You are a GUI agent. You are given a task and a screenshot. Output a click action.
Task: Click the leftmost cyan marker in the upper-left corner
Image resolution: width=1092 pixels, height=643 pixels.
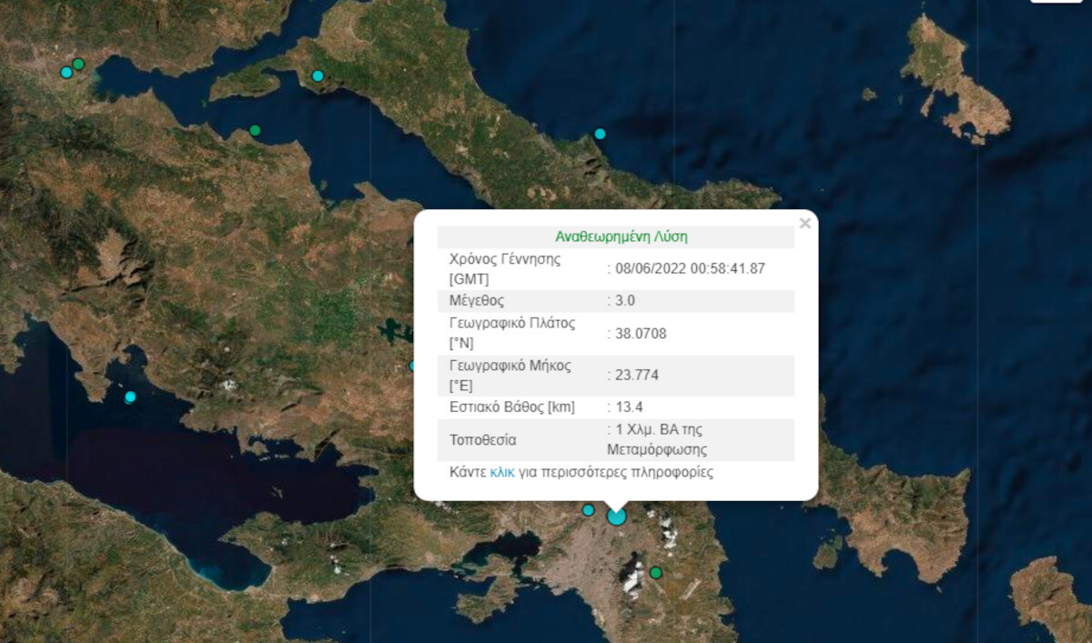(66, 73)
